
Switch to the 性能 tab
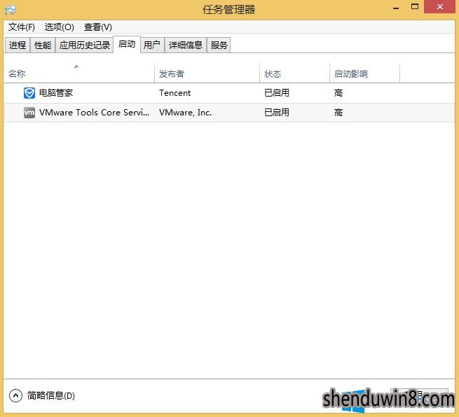pyautogui.click(x=43, y=45)
